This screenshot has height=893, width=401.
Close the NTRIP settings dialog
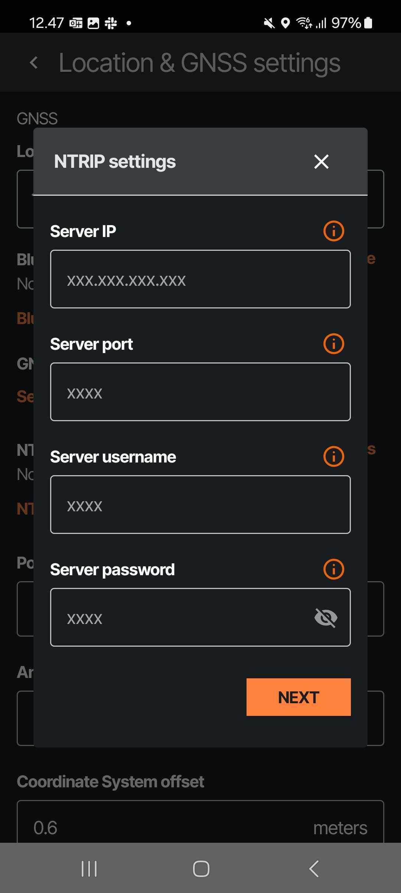click(x=321, y=161)
